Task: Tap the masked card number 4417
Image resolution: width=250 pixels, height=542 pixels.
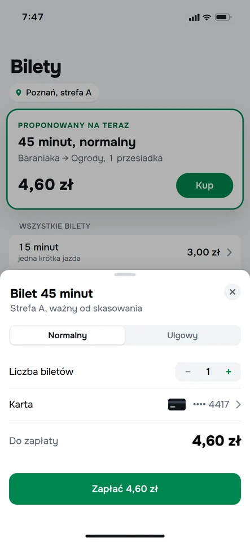Action: pyautogui.click(x=211, y=404)
